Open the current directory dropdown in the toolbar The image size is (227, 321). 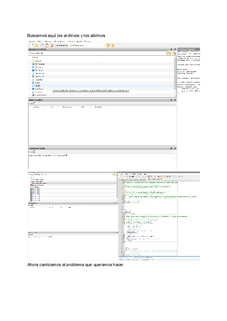(x=104, y=45)
